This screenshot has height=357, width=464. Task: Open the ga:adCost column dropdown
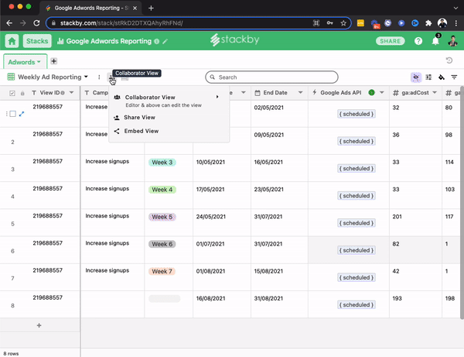click(435, 92)
